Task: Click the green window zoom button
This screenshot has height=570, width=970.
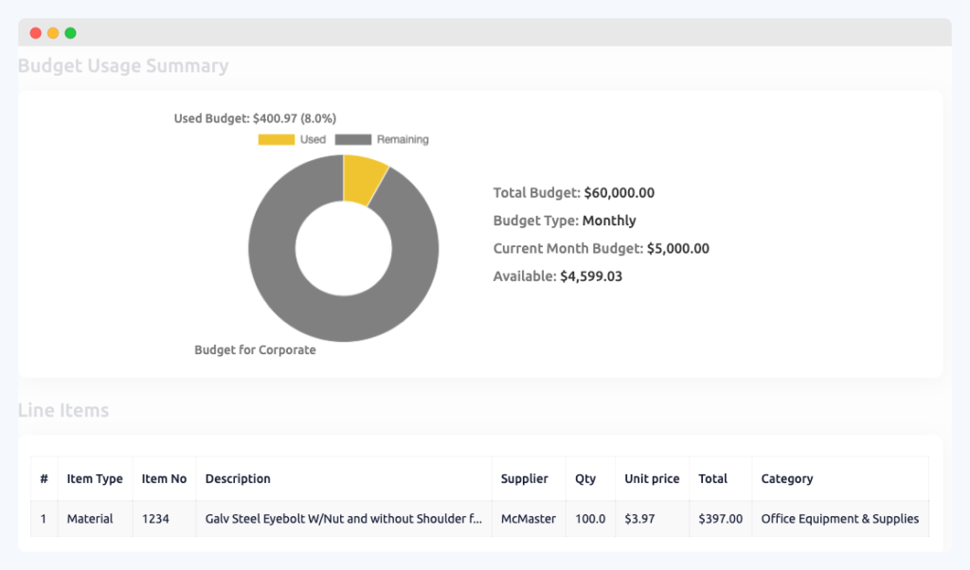Action: coord(69,31)
